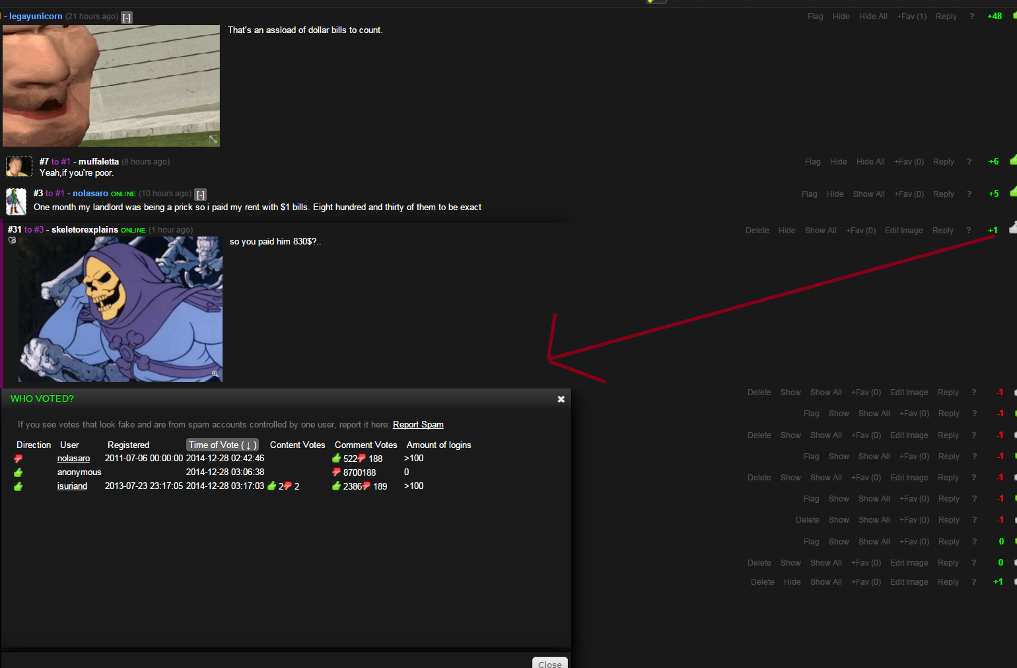Image resolution: width=1017 pixels, height=668 pixels.
Task: Open muffaletta's avatar thumbnail
Action: [19, 167]
